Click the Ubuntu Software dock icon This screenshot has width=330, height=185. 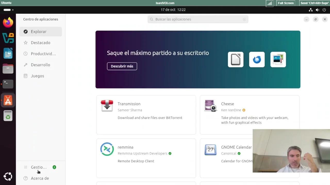click(8, 100)
